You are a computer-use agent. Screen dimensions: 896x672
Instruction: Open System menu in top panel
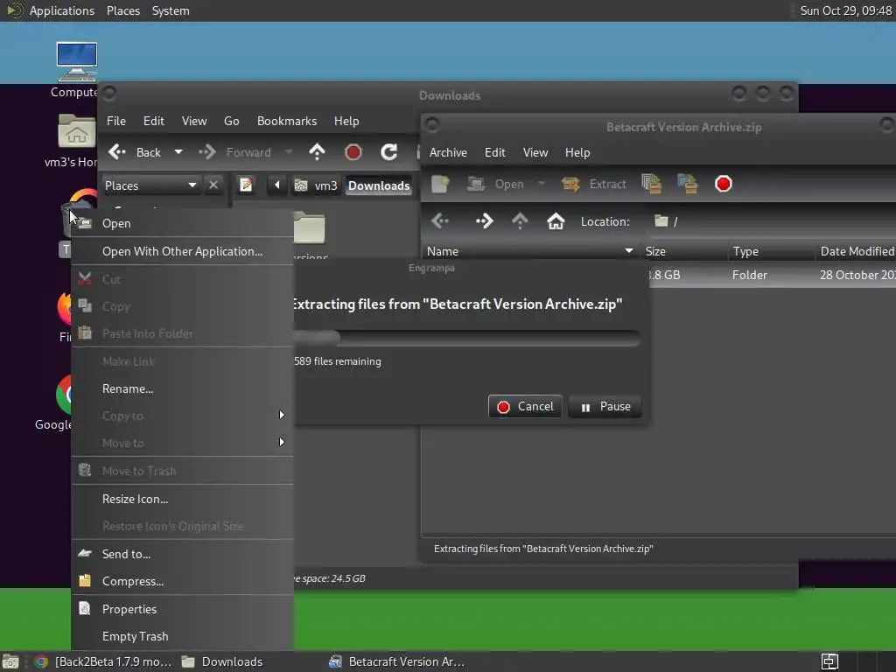(171, 10)
